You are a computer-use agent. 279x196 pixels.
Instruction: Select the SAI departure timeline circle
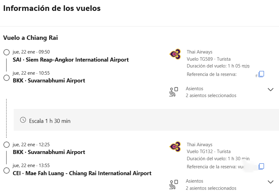click(7, 52)
